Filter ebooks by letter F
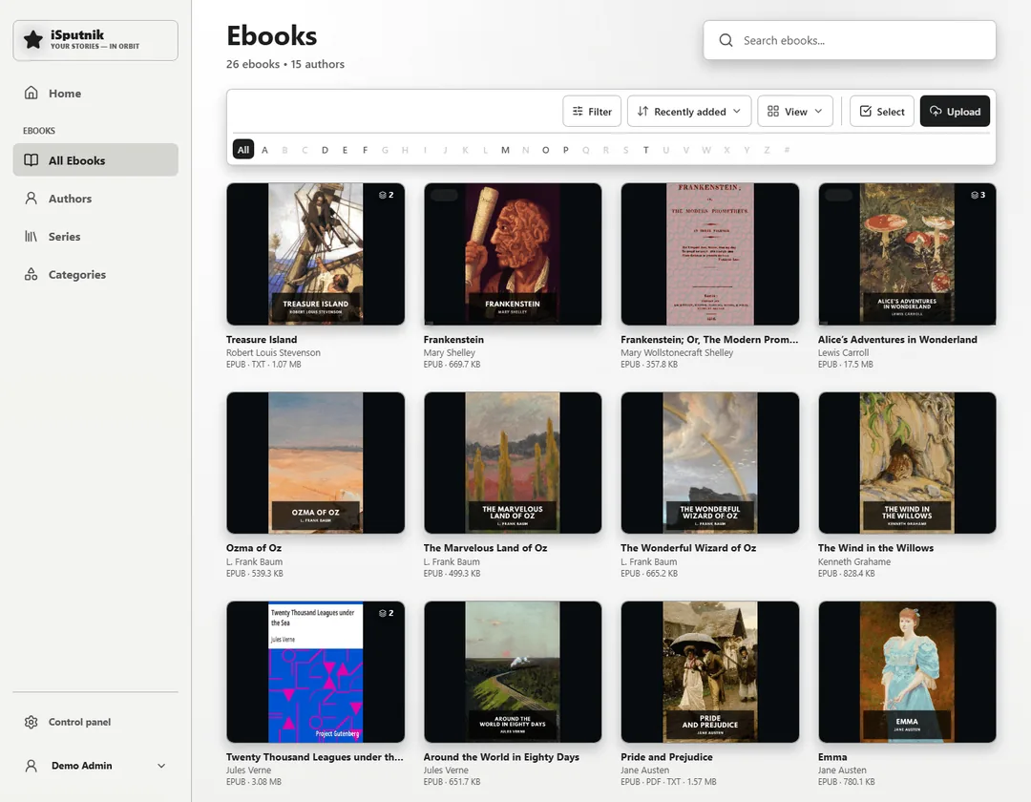 [x=365, y=150]
